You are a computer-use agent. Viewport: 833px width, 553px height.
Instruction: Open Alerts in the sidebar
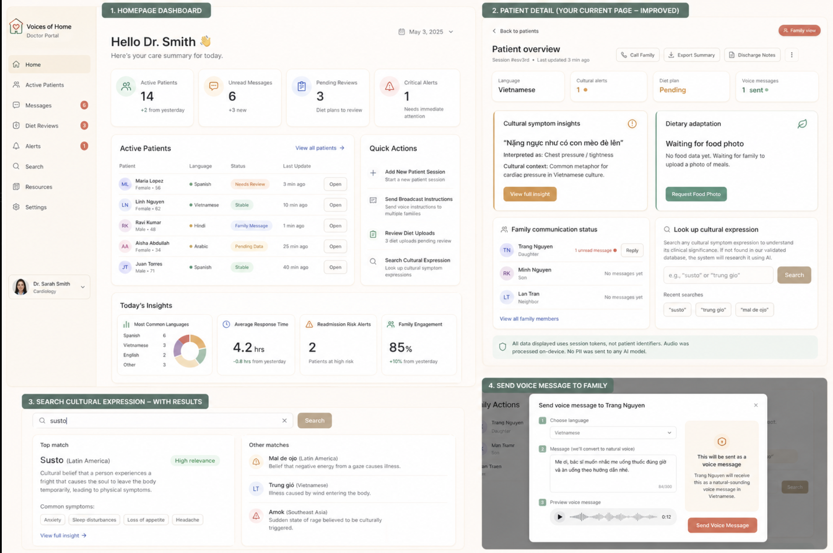click(49, 146)
